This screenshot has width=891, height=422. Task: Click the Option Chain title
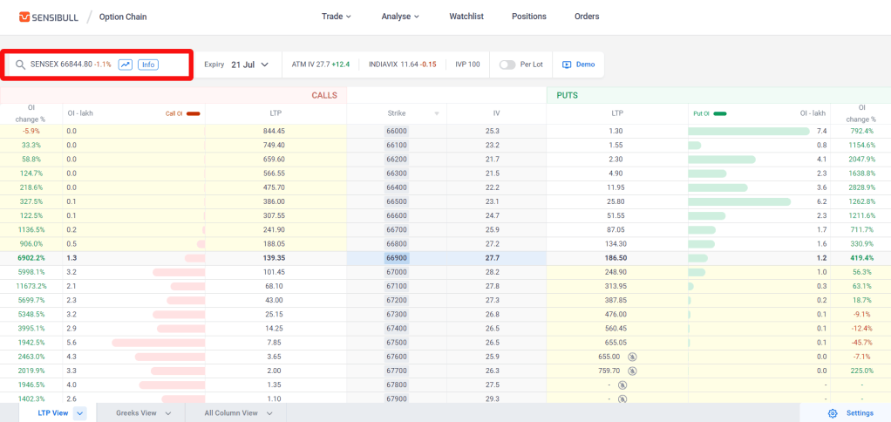coord(123,17)
